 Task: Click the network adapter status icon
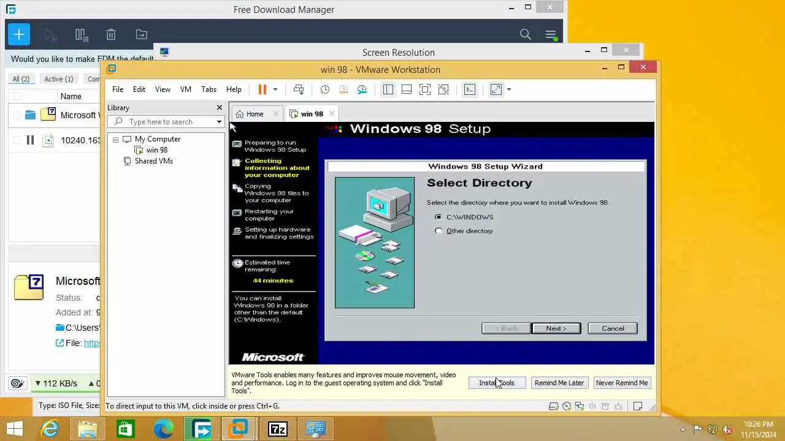(580, 406)
